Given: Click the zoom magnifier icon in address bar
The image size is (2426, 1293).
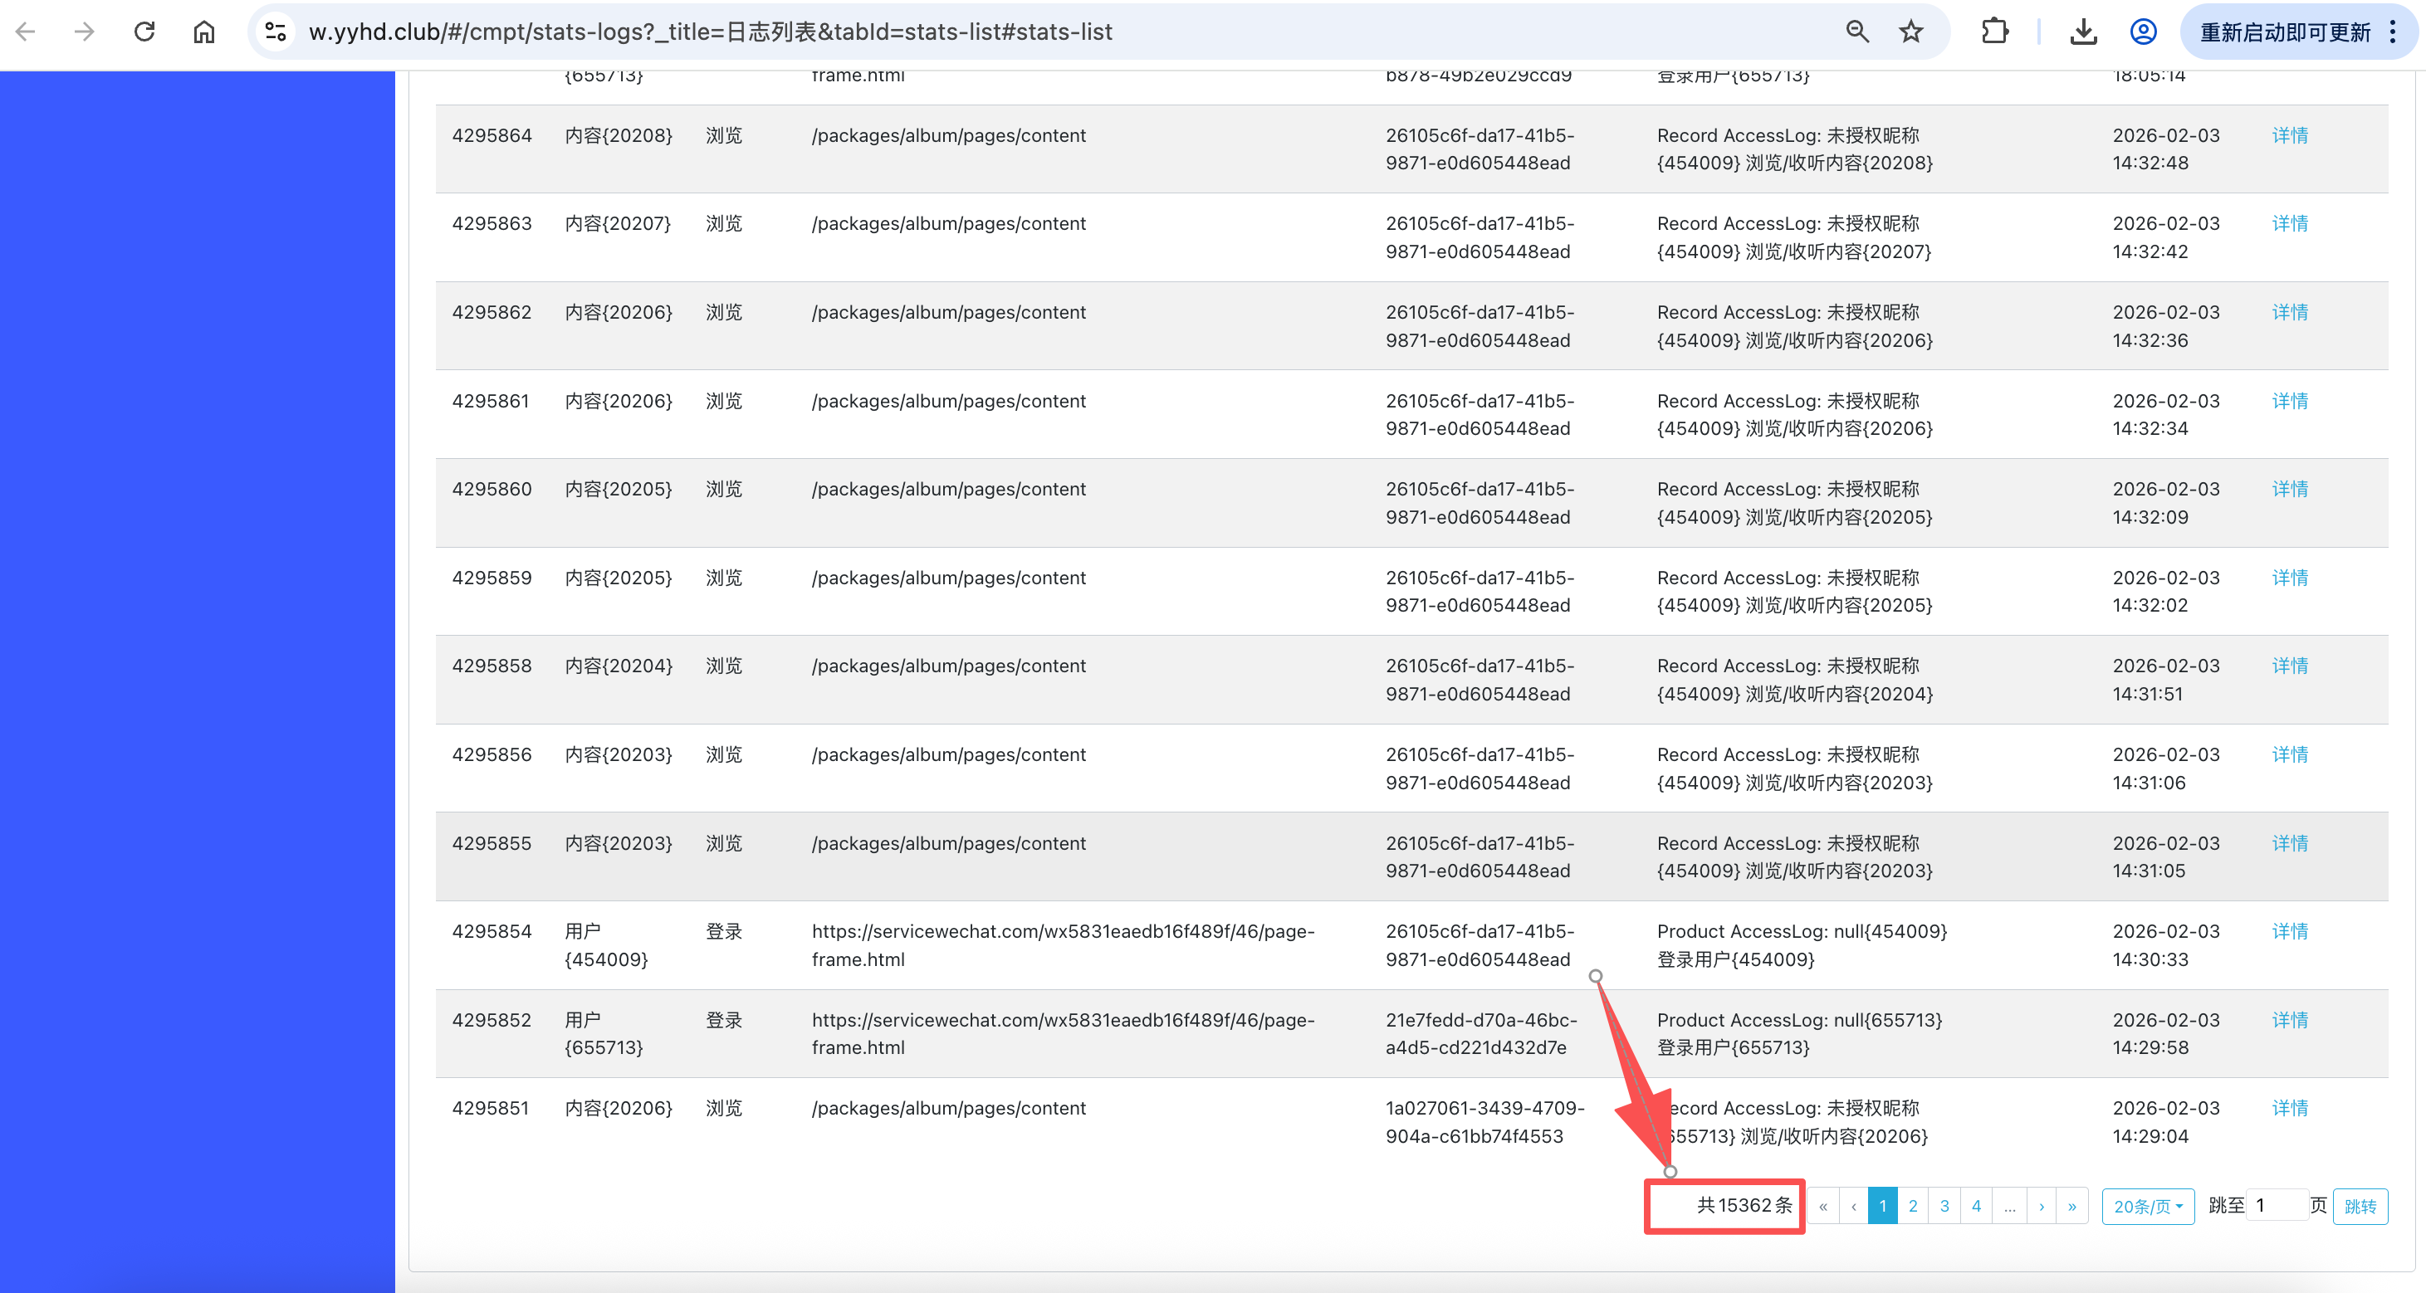Looking at the screenshot, I should point(1856,32).
